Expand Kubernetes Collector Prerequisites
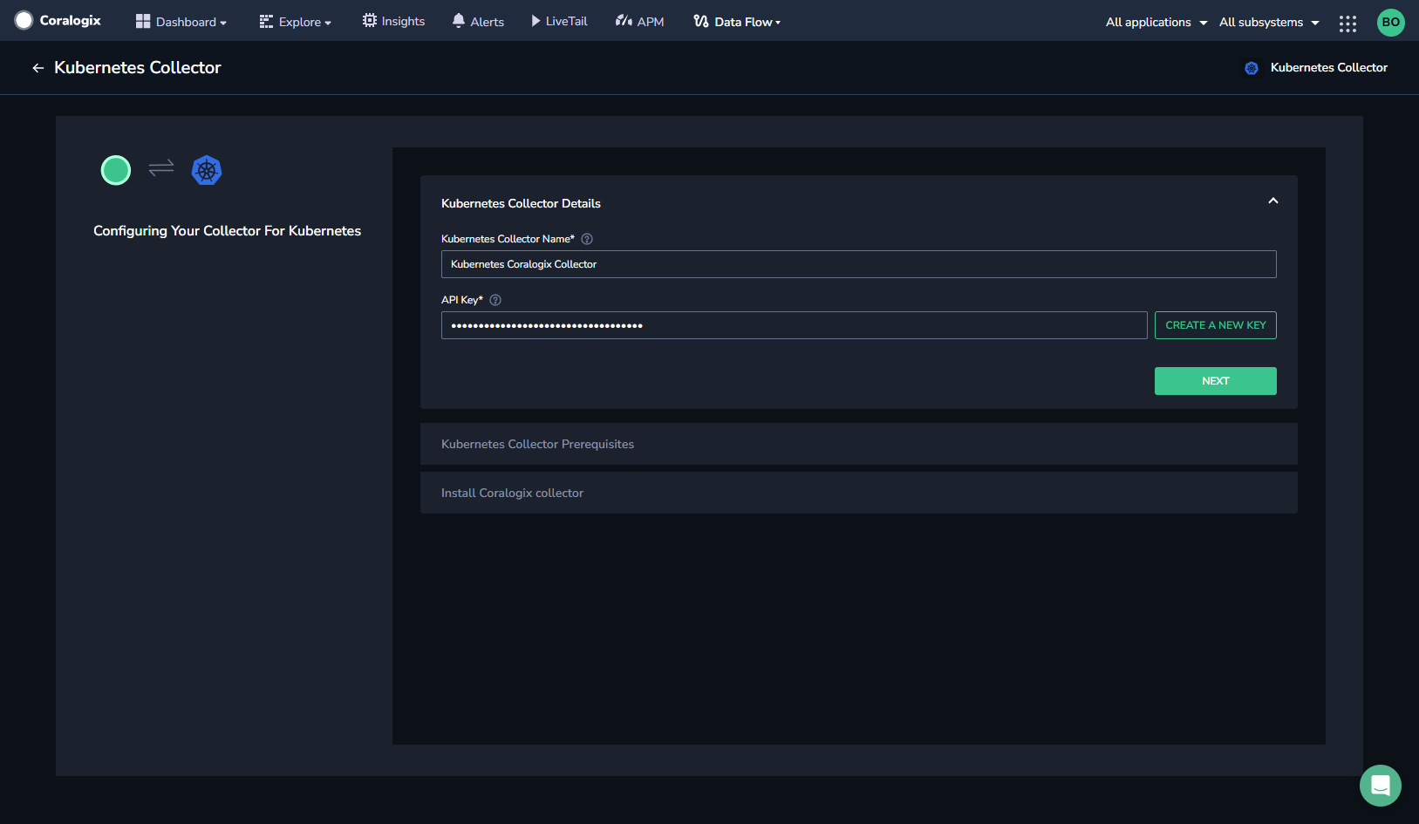The height and width of the screenshot is (824, 1419). [x=858, y=444]
